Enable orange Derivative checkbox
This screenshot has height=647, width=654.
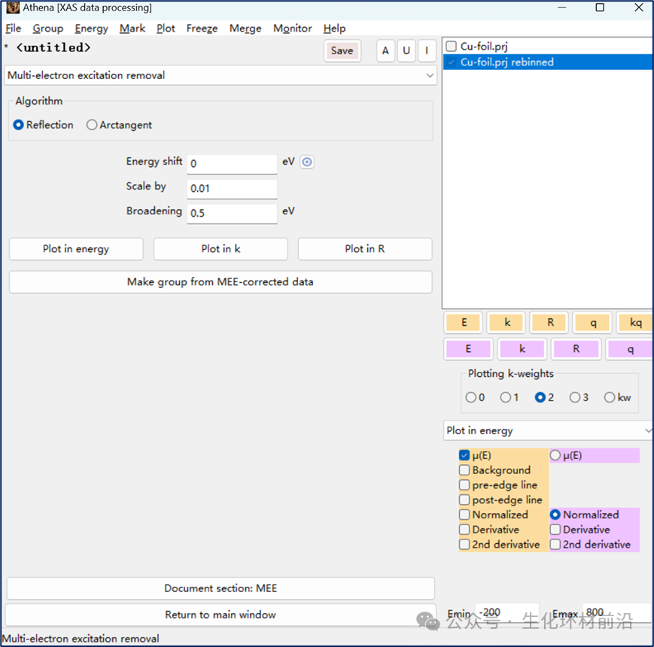(464, 530)
